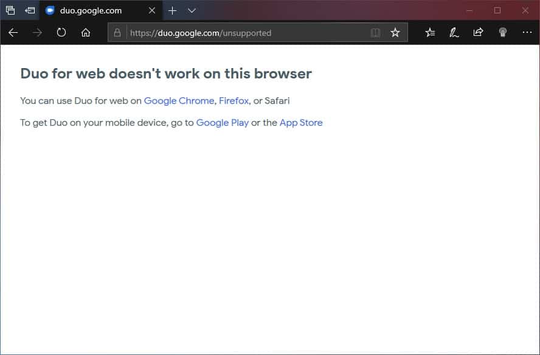Screen dimensions: 540x355
Task: Set these tabs aside
Action: tap(30, 10)
